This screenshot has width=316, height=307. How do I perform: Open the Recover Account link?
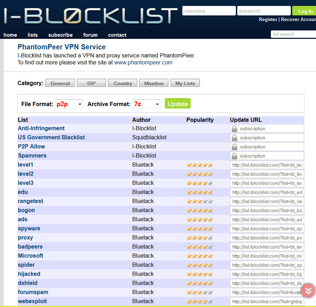coord(299,19)
